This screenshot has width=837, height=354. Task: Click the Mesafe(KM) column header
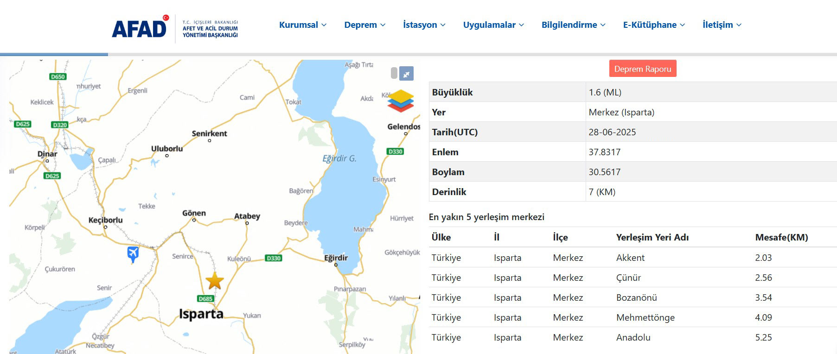tap(782, 237)
